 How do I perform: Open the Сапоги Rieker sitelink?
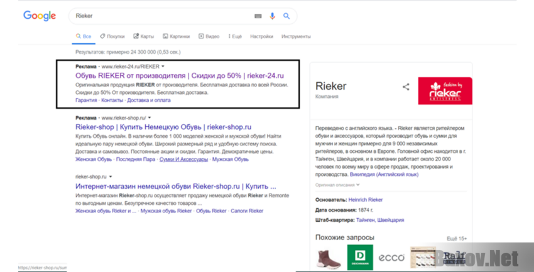(x=247, y=211)
